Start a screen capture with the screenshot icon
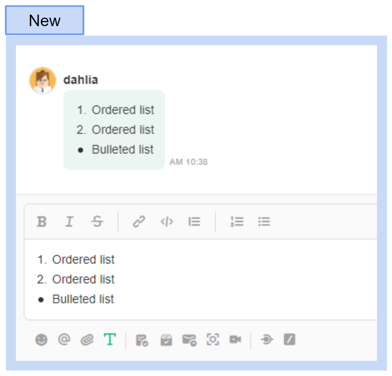This screenshot has height=376, width=392. coord(213,340)
